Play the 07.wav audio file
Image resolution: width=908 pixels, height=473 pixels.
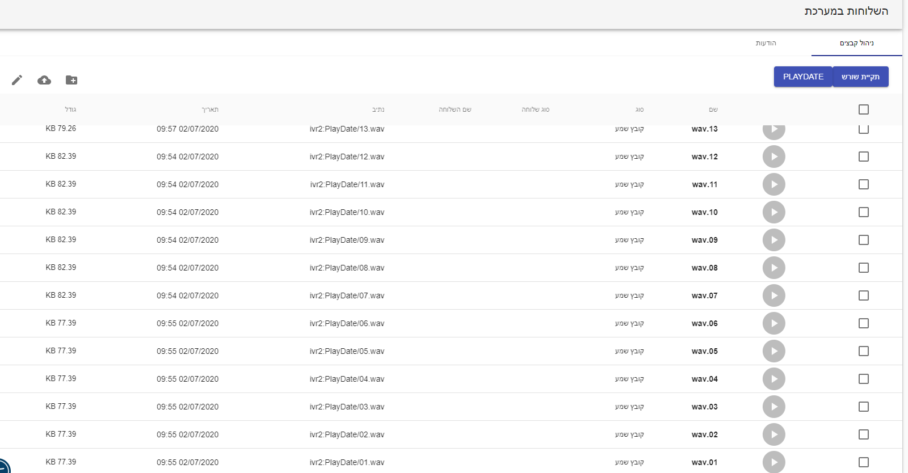[x=774, y=295]
